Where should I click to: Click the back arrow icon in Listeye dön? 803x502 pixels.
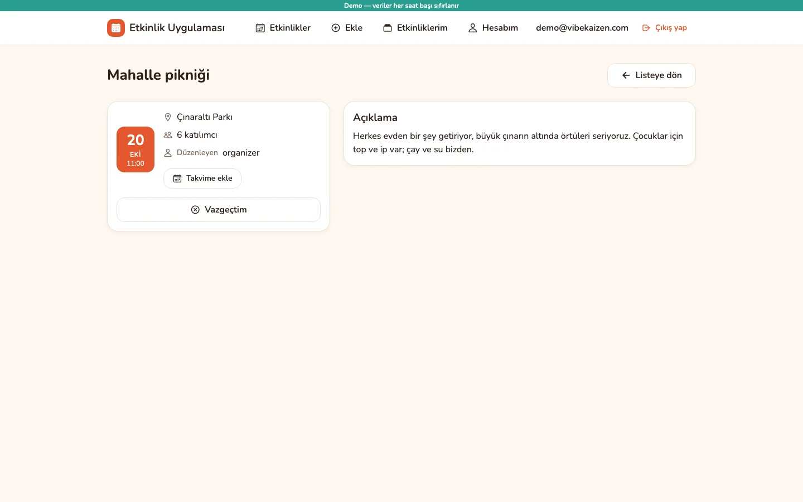click(626, 75)
